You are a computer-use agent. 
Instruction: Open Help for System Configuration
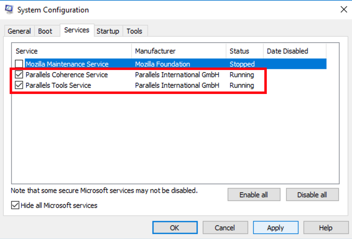326,228
